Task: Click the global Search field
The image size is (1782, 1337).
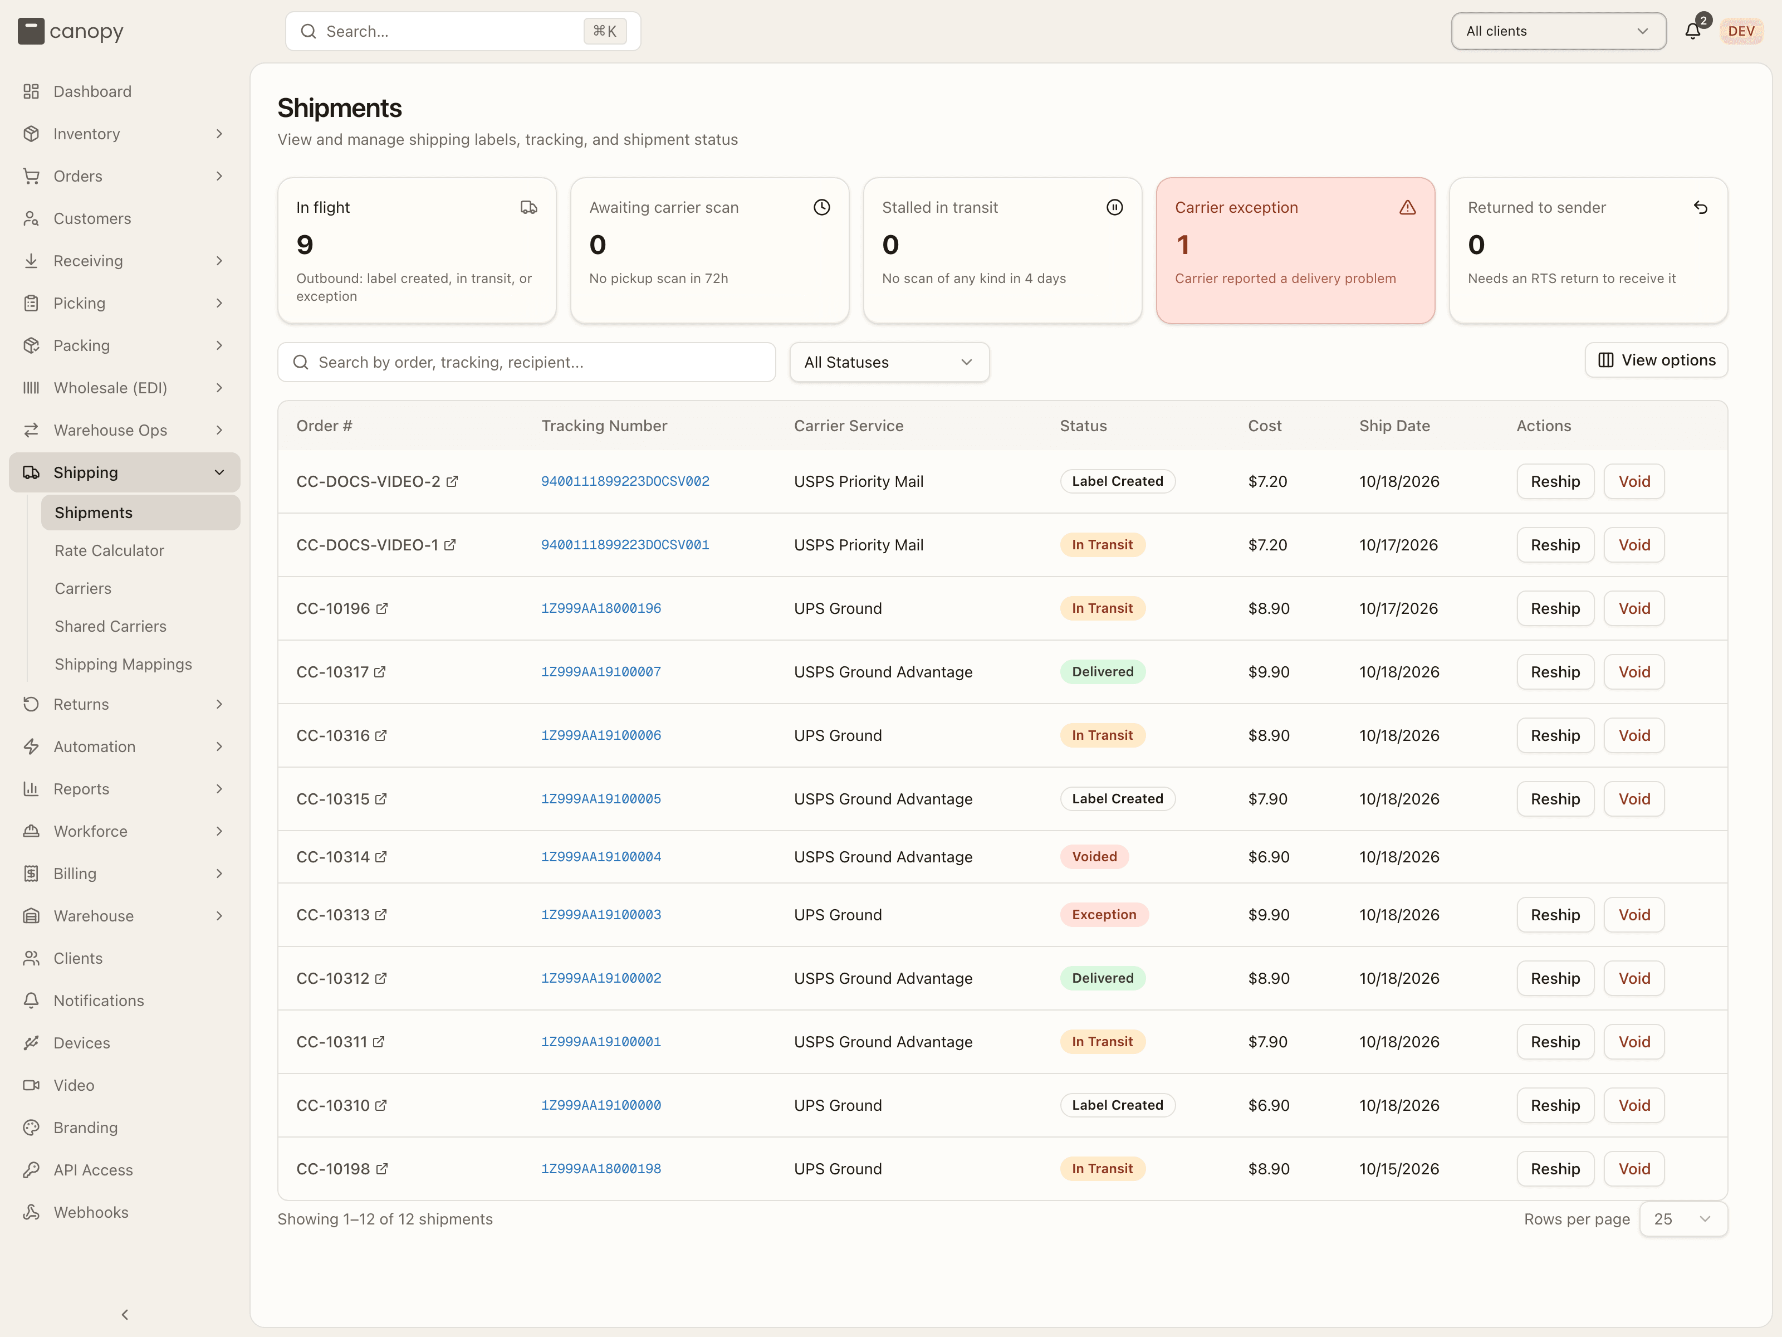Action: coord(463,31)
